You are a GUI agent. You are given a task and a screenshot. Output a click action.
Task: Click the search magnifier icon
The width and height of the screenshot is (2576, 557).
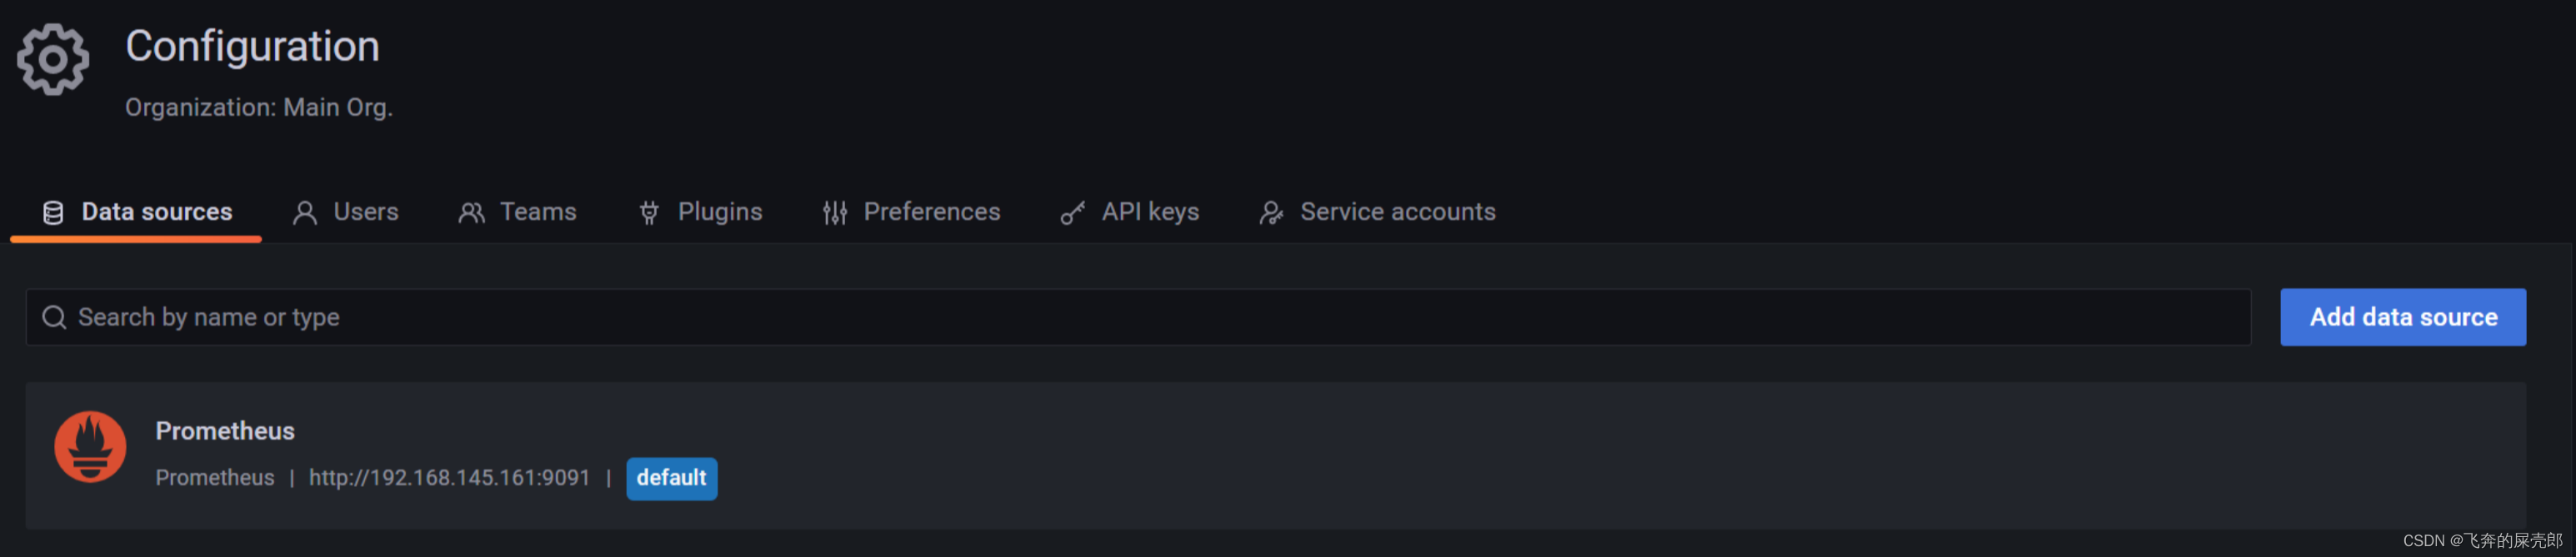54,317
